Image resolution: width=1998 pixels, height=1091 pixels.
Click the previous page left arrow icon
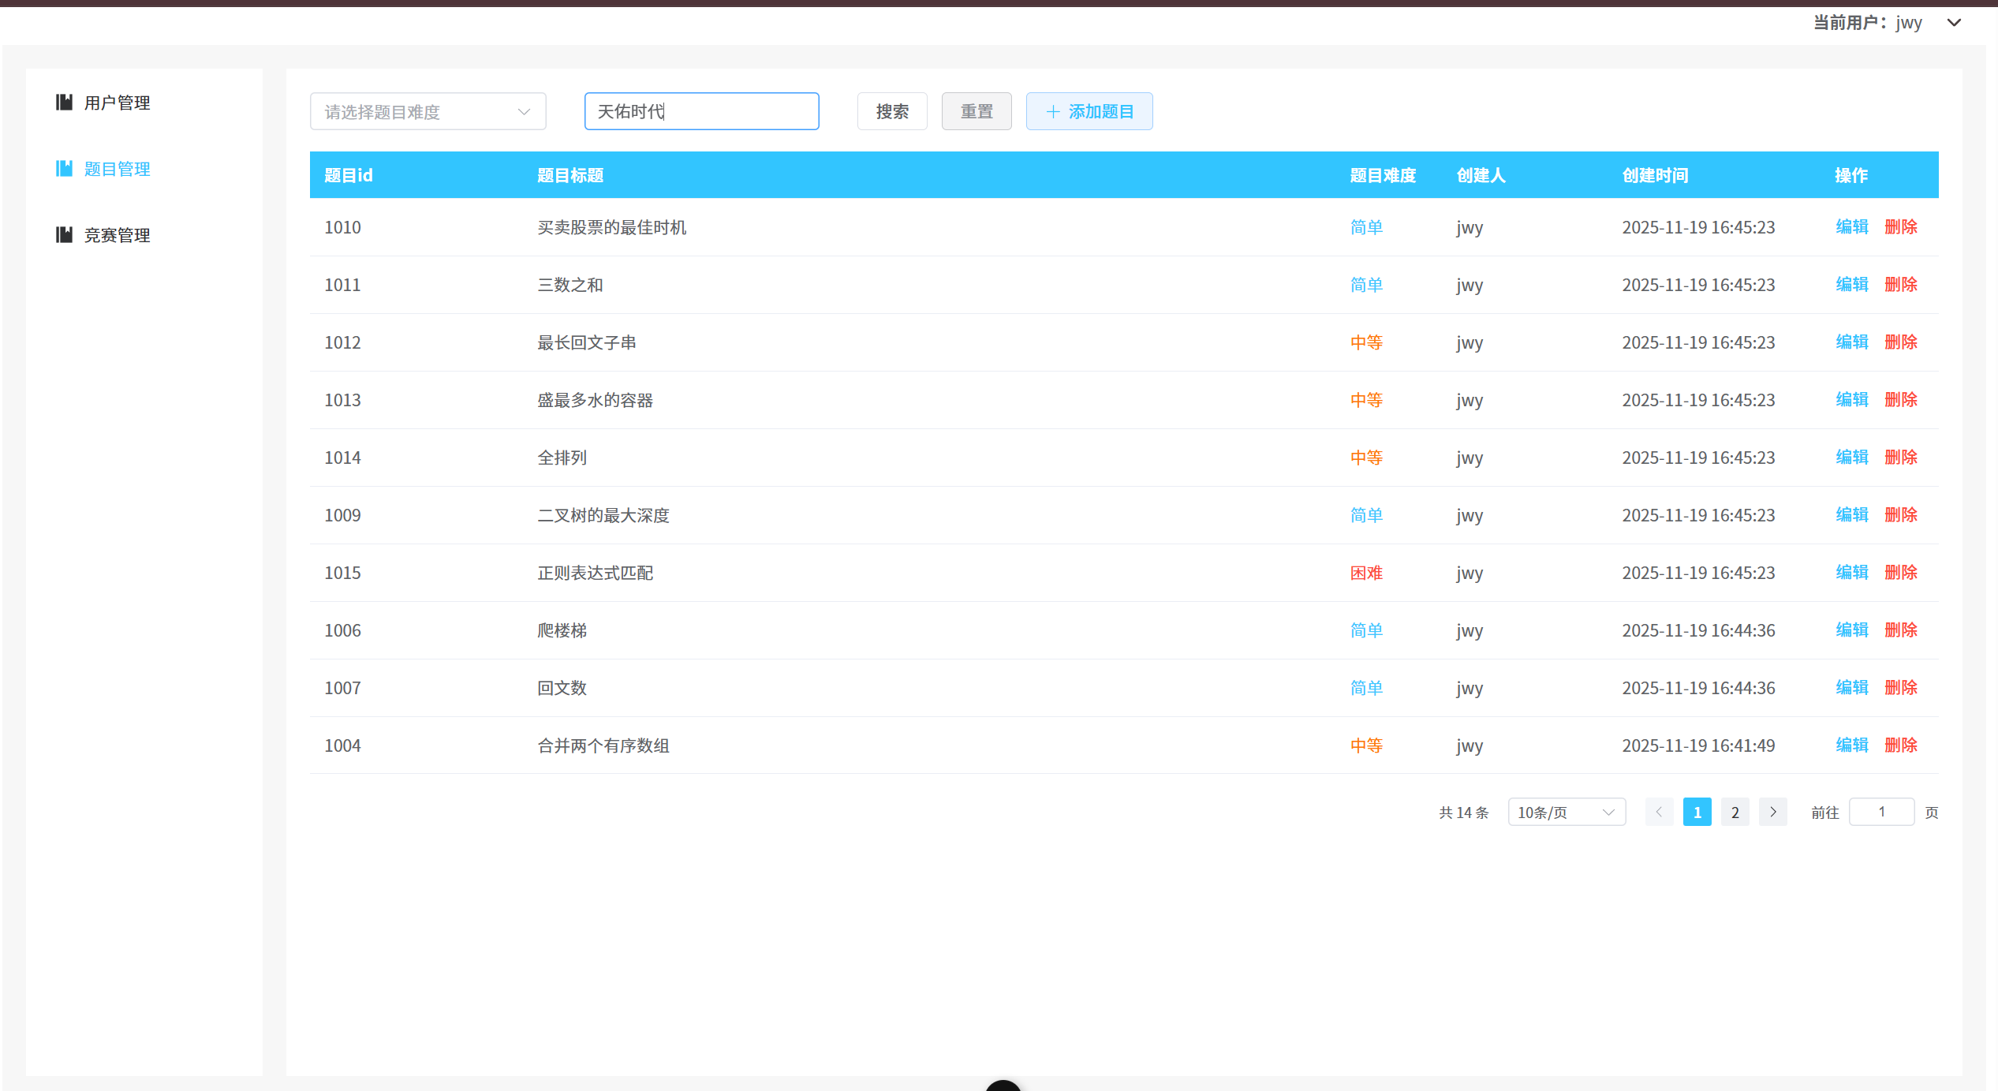(x=1660, y=812)
